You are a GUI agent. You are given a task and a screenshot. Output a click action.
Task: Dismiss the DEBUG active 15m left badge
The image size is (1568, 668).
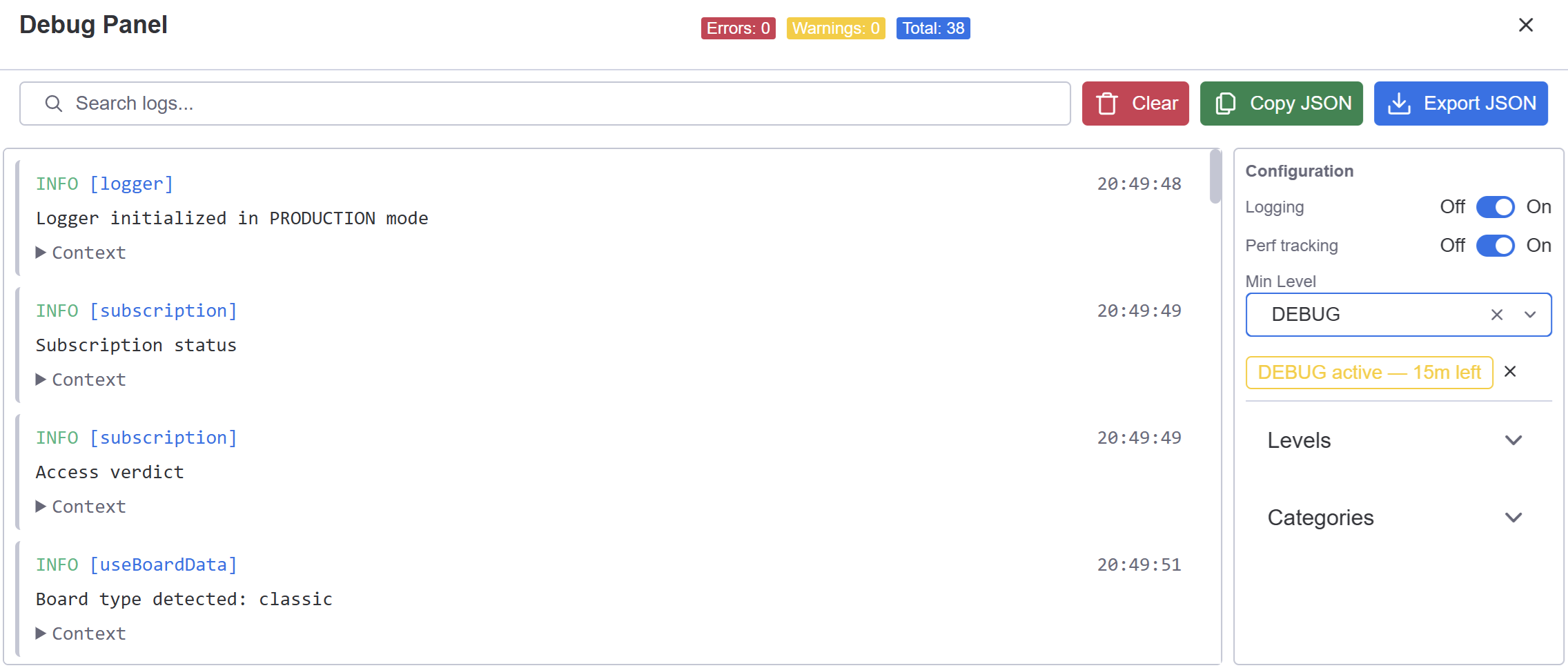1510,371
